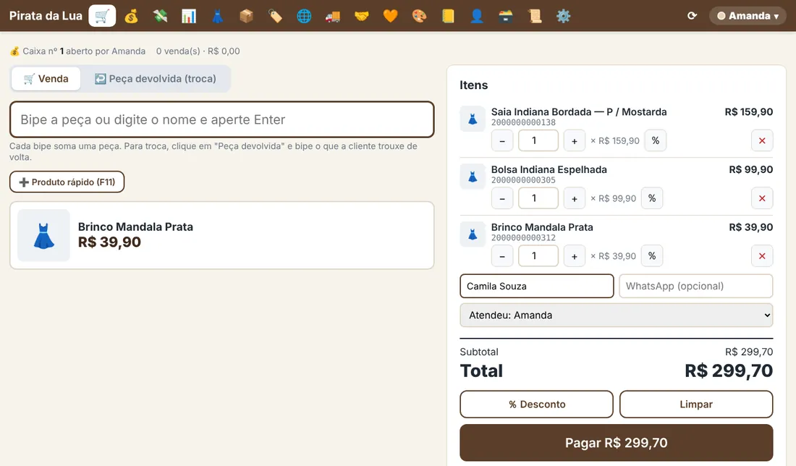Click the handshake icon
Image resolution: width=796 pixels, height=466 pixels.
(x=361, y=16)
